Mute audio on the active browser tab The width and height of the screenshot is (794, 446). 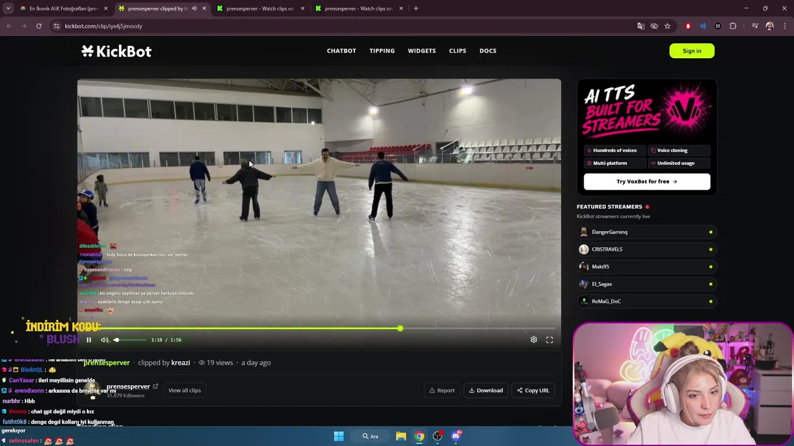coord(194,9)
